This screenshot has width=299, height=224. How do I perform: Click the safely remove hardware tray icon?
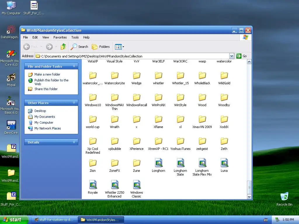click(277, 220)
